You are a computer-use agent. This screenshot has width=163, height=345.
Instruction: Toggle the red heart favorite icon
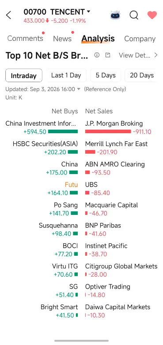pos(152,15)
